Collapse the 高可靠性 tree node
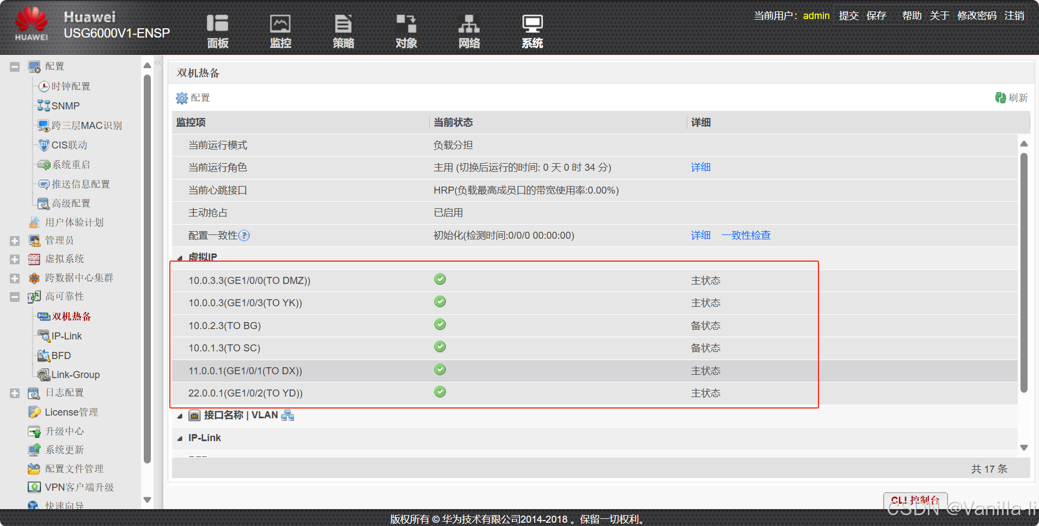 (x=15, y=297)
